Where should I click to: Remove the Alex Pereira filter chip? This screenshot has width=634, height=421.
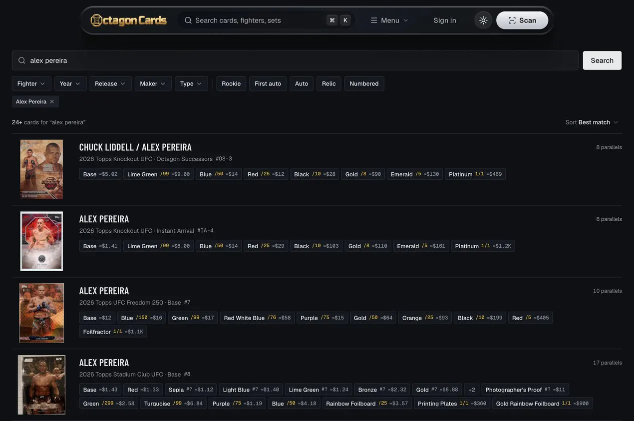click(x=52, y=102)
